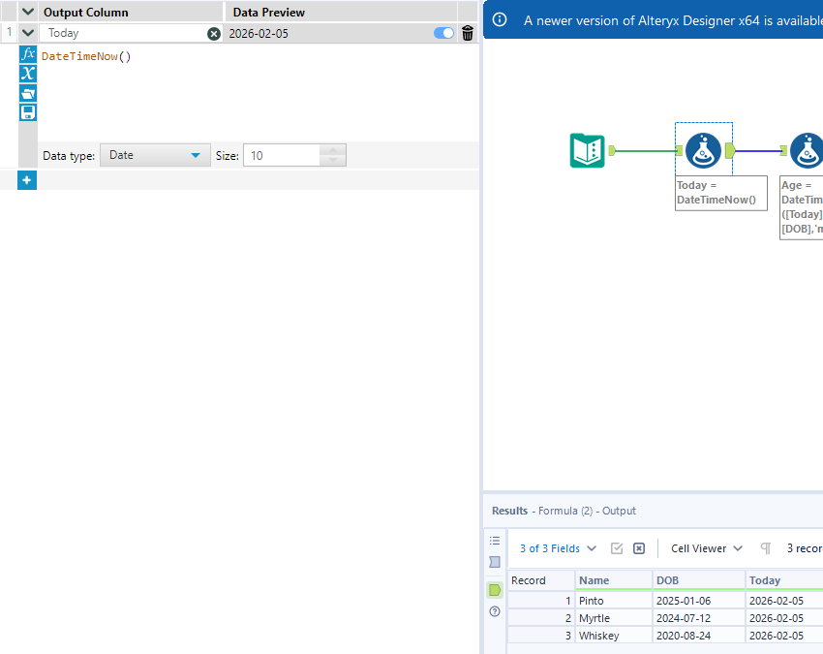Click the Age formula annotation box
The width and height of the screenshot is (823, 654).
(x=802, y=207)
